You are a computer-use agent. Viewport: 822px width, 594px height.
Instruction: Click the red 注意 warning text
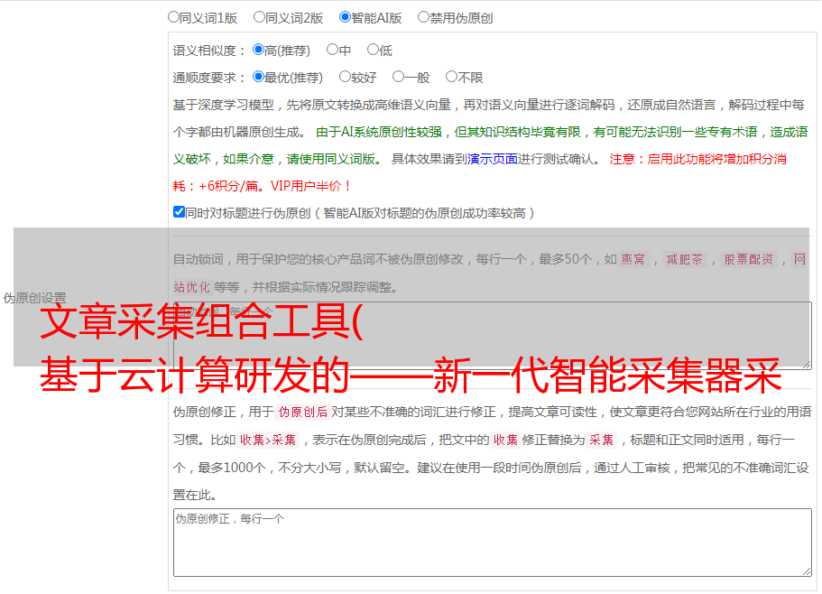point(479,172)
